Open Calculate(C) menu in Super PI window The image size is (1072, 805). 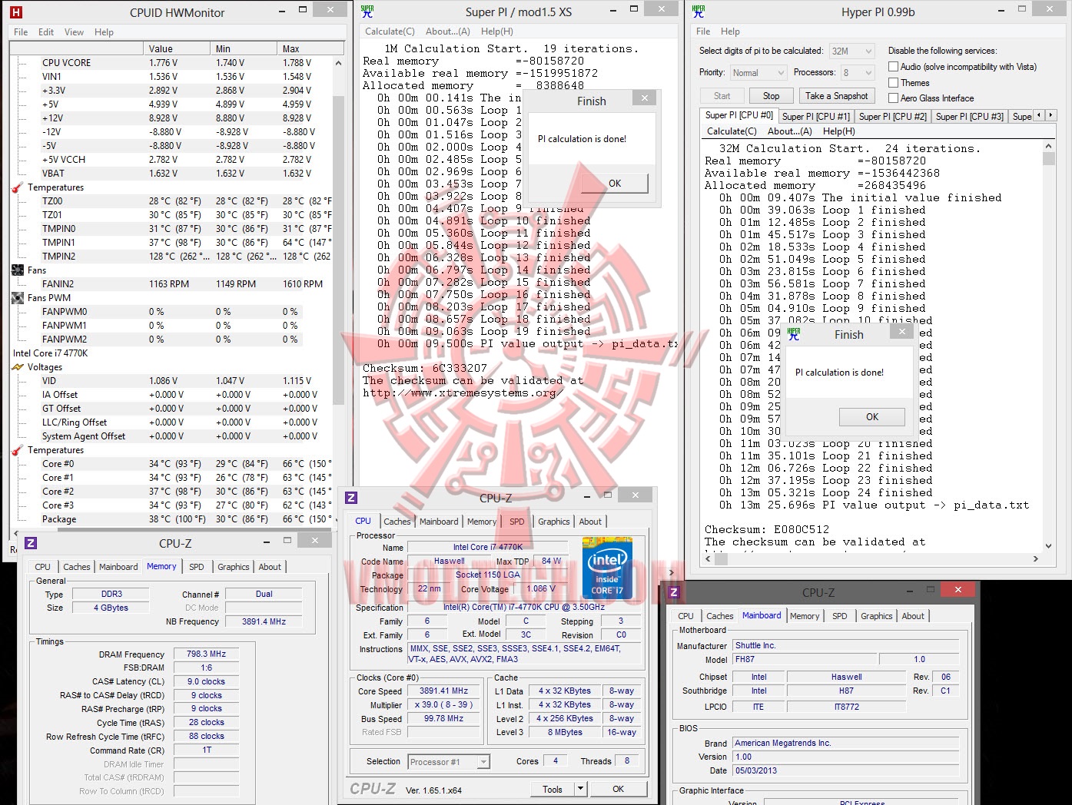[x=390, y=31]
